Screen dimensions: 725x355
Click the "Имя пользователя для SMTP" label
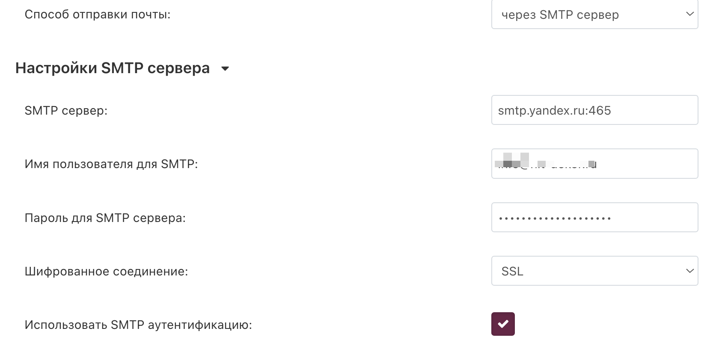[111, 164]
